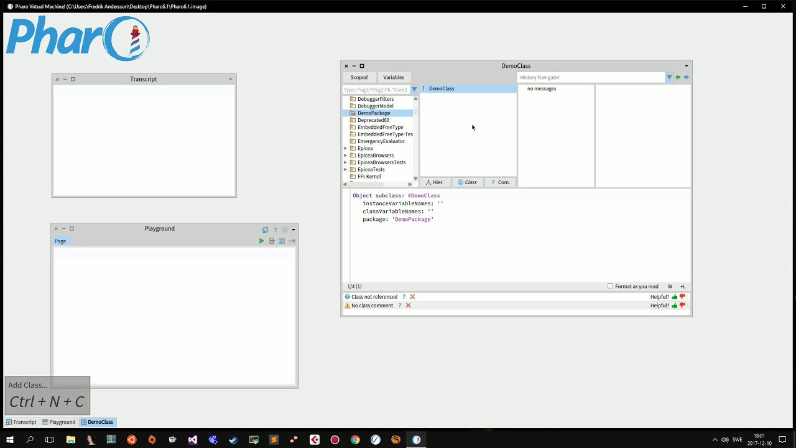Click the History Navigator field
Viewport: 796px width, 448px height.
pyautogui.click(x=591, y=77)
